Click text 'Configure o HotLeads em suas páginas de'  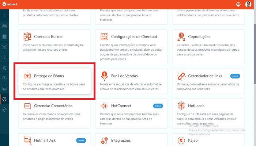(x=205, y=114)
